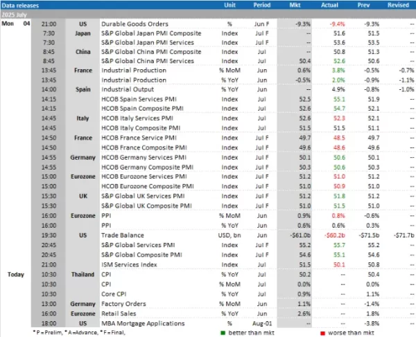Click the 'UK' country cell
416x337 pixels.
83,196
